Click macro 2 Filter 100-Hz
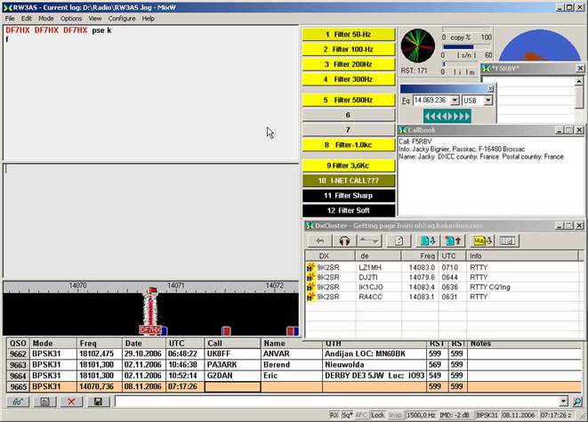The height and width of the screenshot is (422, 588). [x=349, y=49]
